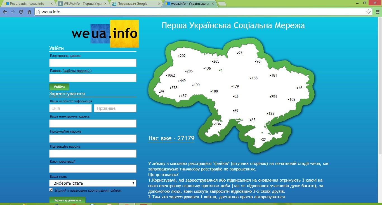Go to browser Home page
Image resolution: width=382 pixels, height=205 pixels.
29,12
